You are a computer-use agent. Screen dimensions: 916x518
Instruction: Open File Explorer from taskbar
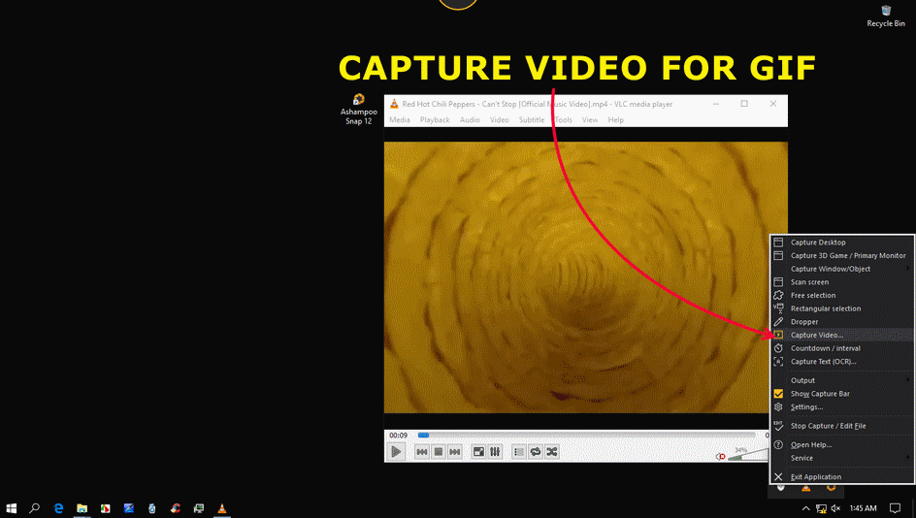pos(82,508)
